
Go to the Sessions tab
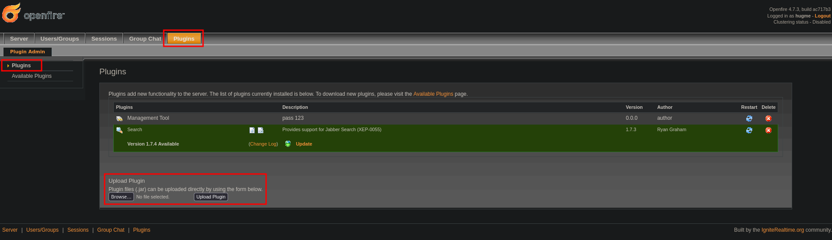[104, 39]
